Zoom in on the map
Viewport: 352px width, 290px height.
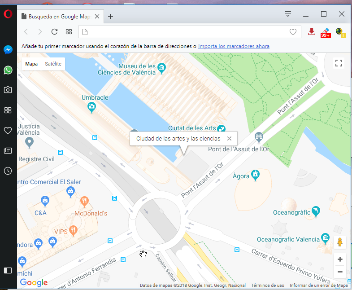click(340, 259)
